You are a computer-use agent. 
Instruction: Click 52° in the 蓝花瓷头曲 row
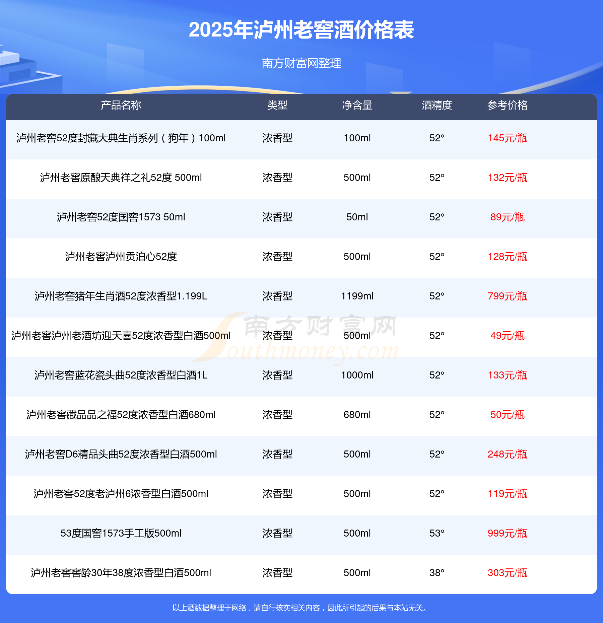(437, 375)
